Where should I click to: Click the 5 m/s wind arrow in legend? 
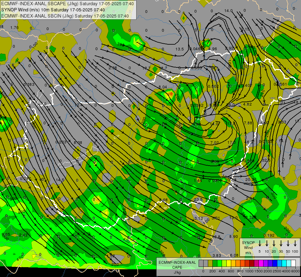(260, 243)
